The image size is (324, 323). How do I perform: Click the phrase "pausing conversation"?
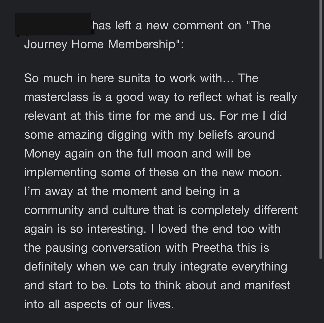(103, 248)
